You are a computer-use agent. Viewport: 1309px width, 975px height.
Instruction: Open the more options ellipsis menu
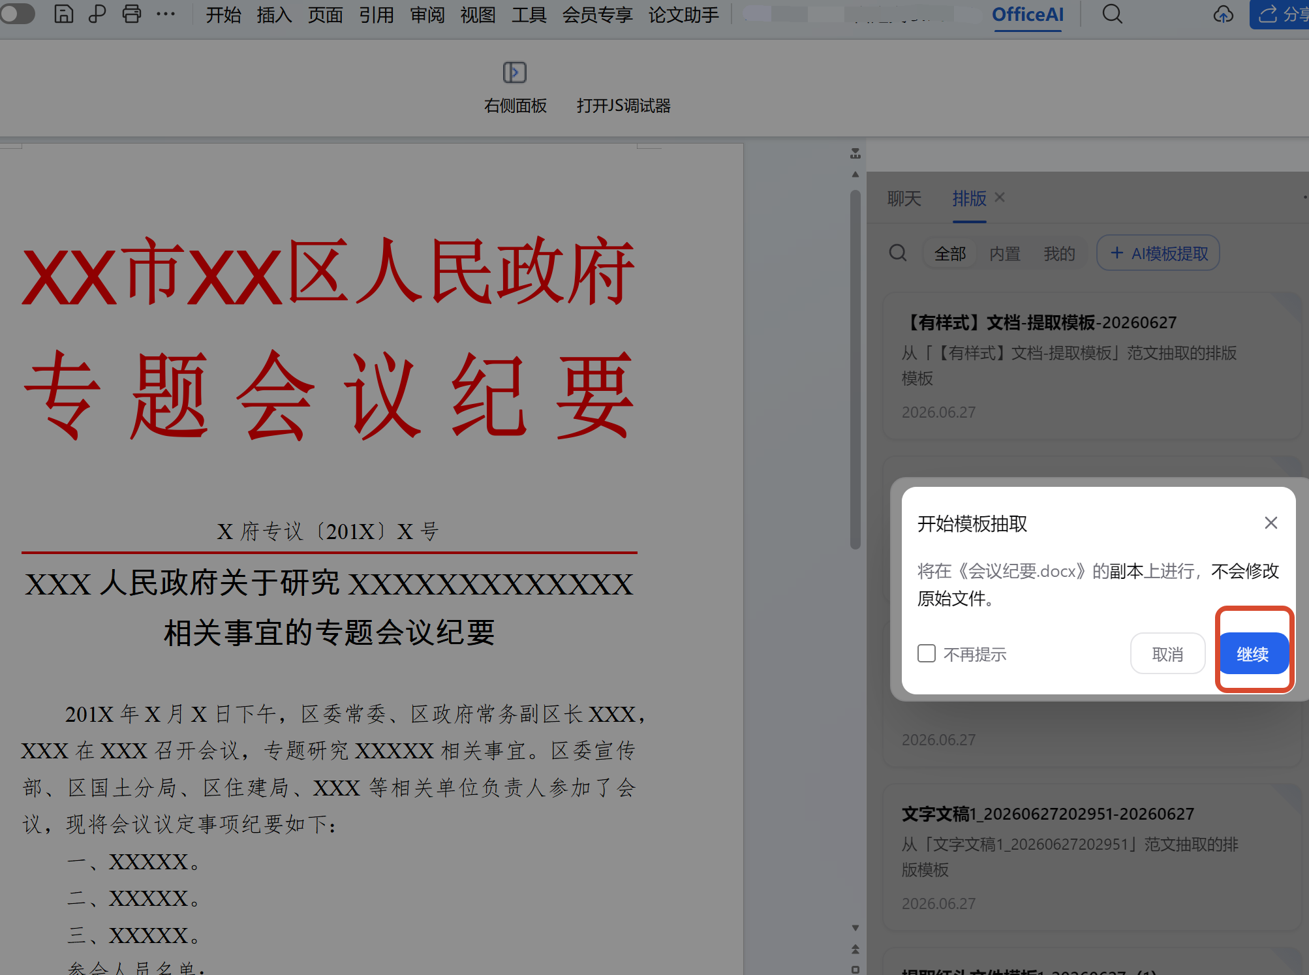(166, 14)
